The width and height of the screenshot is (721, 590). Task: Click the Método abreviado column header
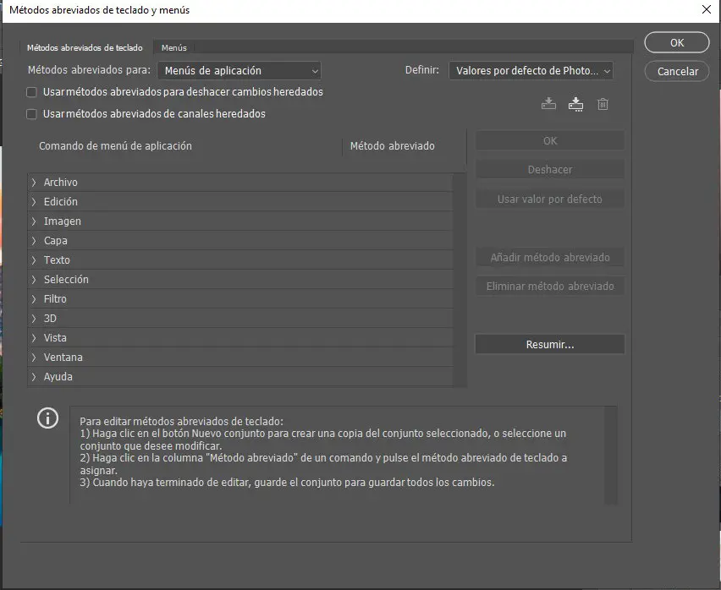(392, 146)
